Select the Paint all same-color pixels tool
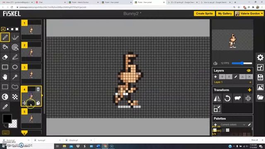The image size is (265, 149). click(x=15, y=47)
